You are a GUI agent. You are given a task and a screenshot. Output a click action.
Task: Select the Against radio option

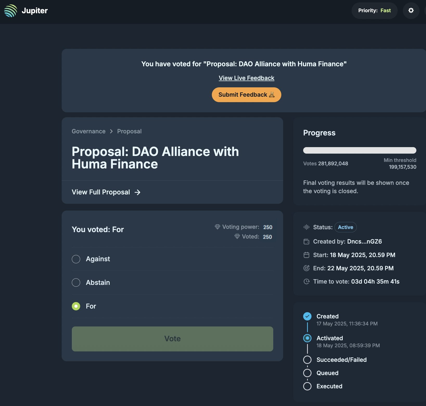[x=76, y=259]
